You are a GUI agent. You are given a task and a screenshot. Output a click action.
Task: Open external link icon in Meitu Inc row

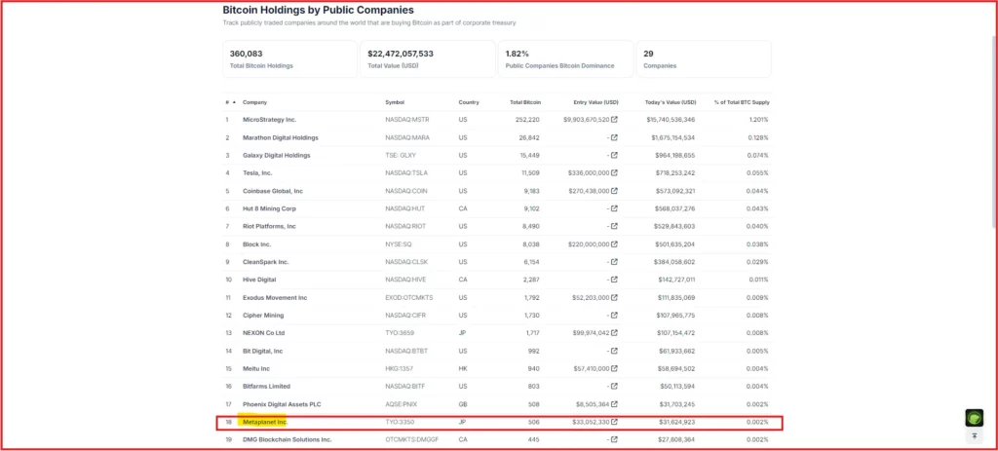pyautogui.click(x=614, y=368)
